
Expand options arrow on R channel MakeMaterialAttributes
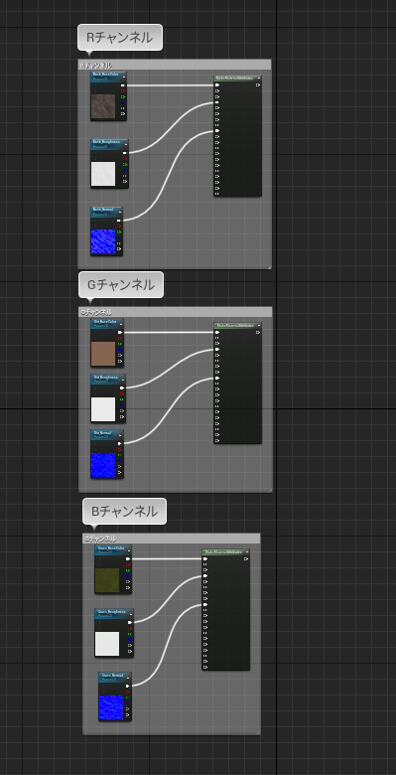(x=259, y=78)
